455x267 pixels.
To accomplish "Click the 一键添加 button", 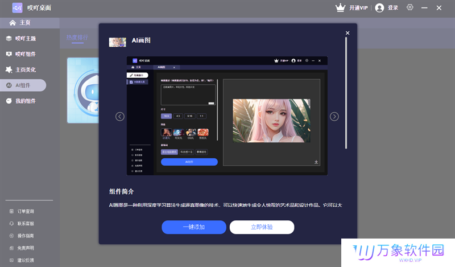I will tap(194, 227).
